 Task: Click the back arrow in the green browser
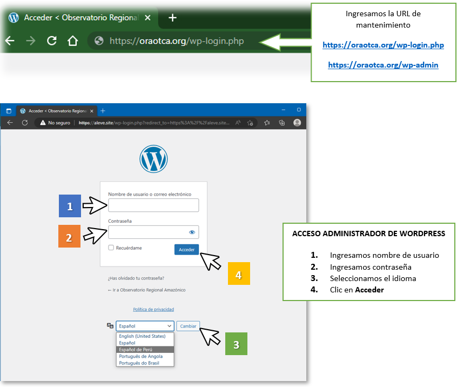tap(10, 41)
